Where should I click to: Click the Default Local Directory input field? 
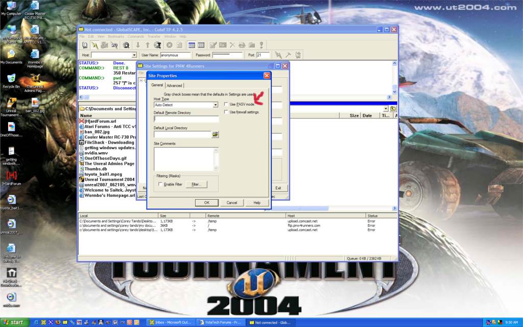click(x=182, y=134)
